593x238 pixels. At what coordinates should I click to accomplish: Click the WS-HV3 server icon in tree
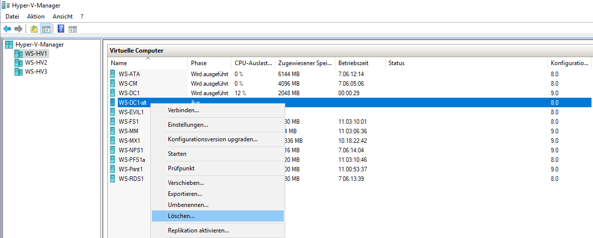pyautogui.click(x=19, y=72)
